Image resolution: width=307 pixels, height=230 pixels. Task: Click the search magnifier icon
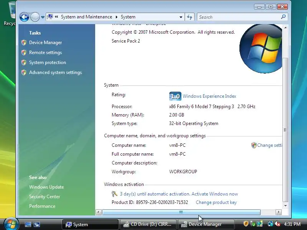click(283, 17)
